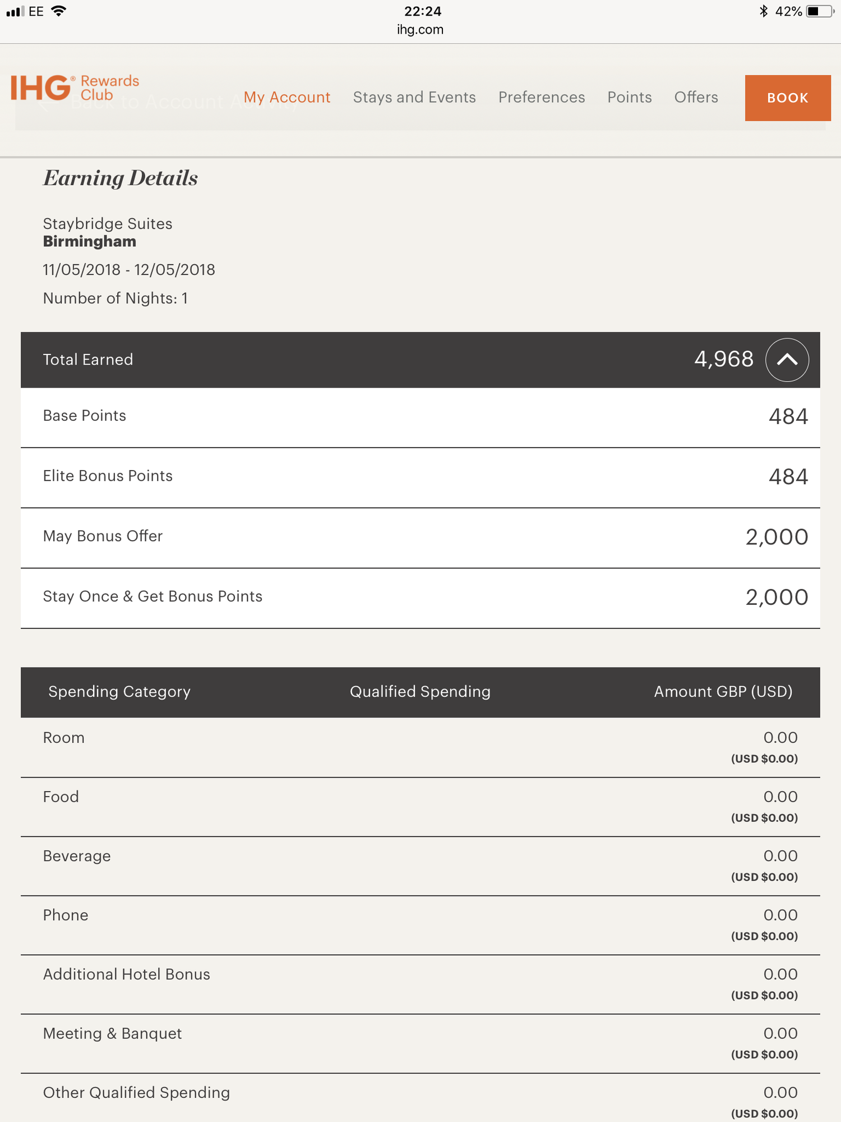Tap the cellular signal bars
Image resolution: width=841 pixels, height=1122 pixels.
[15, 11]
